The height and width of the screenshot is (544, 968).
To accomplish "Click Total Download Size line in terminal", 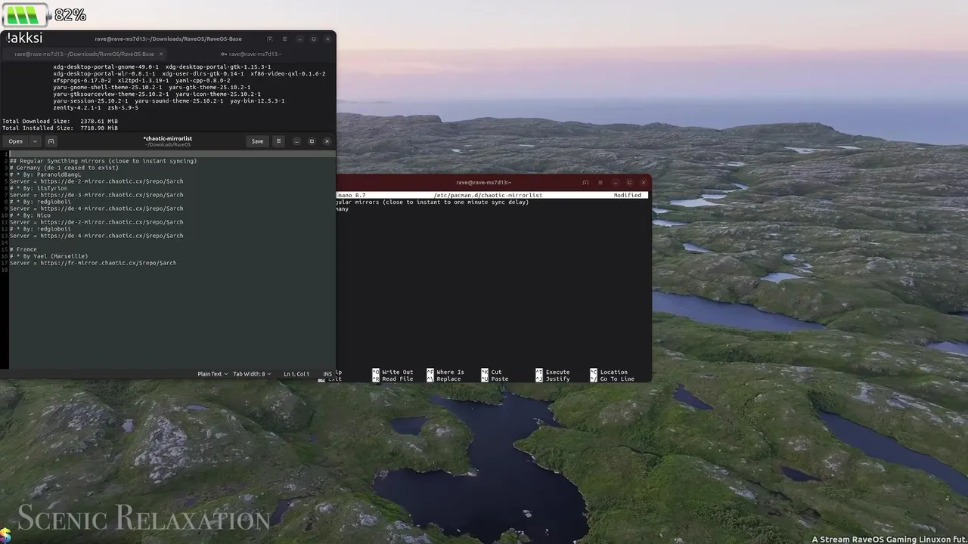I will pos(60,121).
